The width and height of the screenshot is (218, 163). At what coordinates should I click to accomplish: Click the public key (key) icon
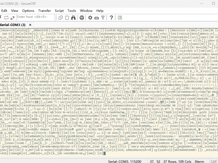(x=103, y=17)
